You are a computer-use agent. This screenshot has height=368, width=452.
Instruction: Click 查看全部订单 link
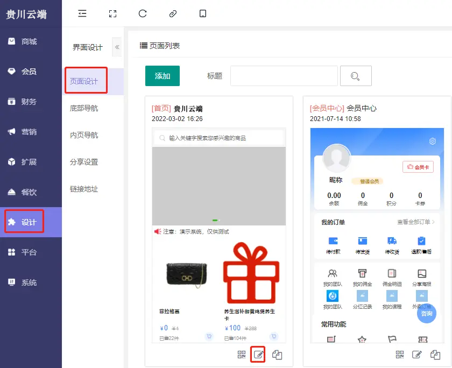pos(416,222)
